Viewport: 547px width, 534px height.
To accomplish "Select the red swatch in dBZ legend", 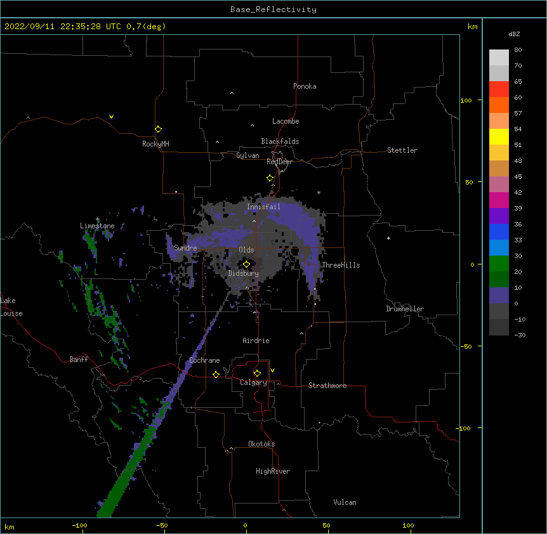I will [499, 89].
